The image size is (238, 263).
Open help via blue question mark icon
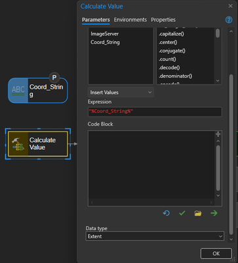(229, 20)
